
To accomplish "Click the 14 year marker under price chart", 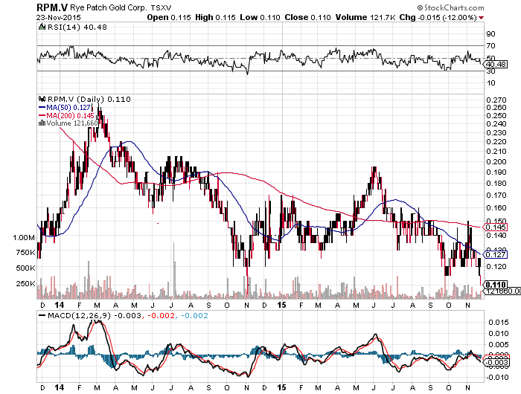I will (x=60, y=305).
